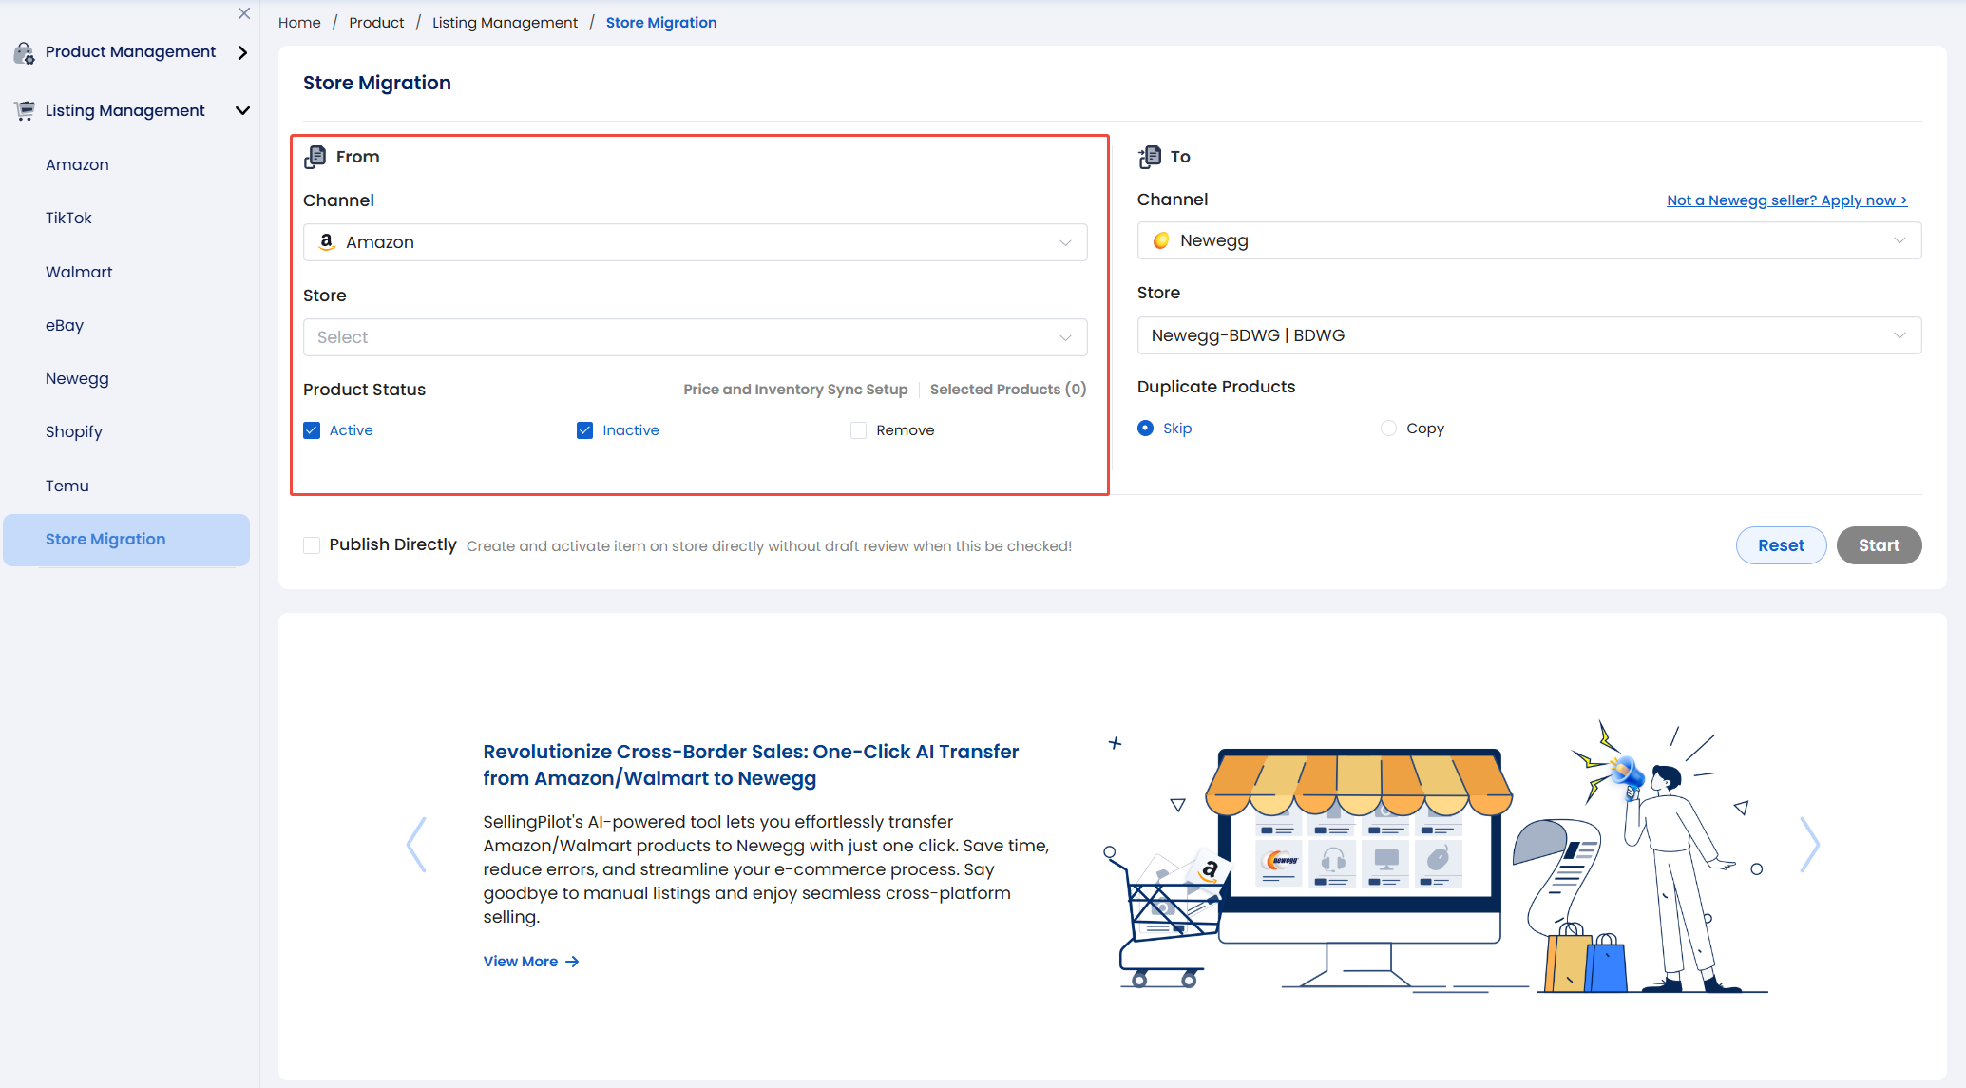The image size is (1966, 1088).
Task: Open the From Channel Amazon dropdown
Action: (x=695, y=242)
